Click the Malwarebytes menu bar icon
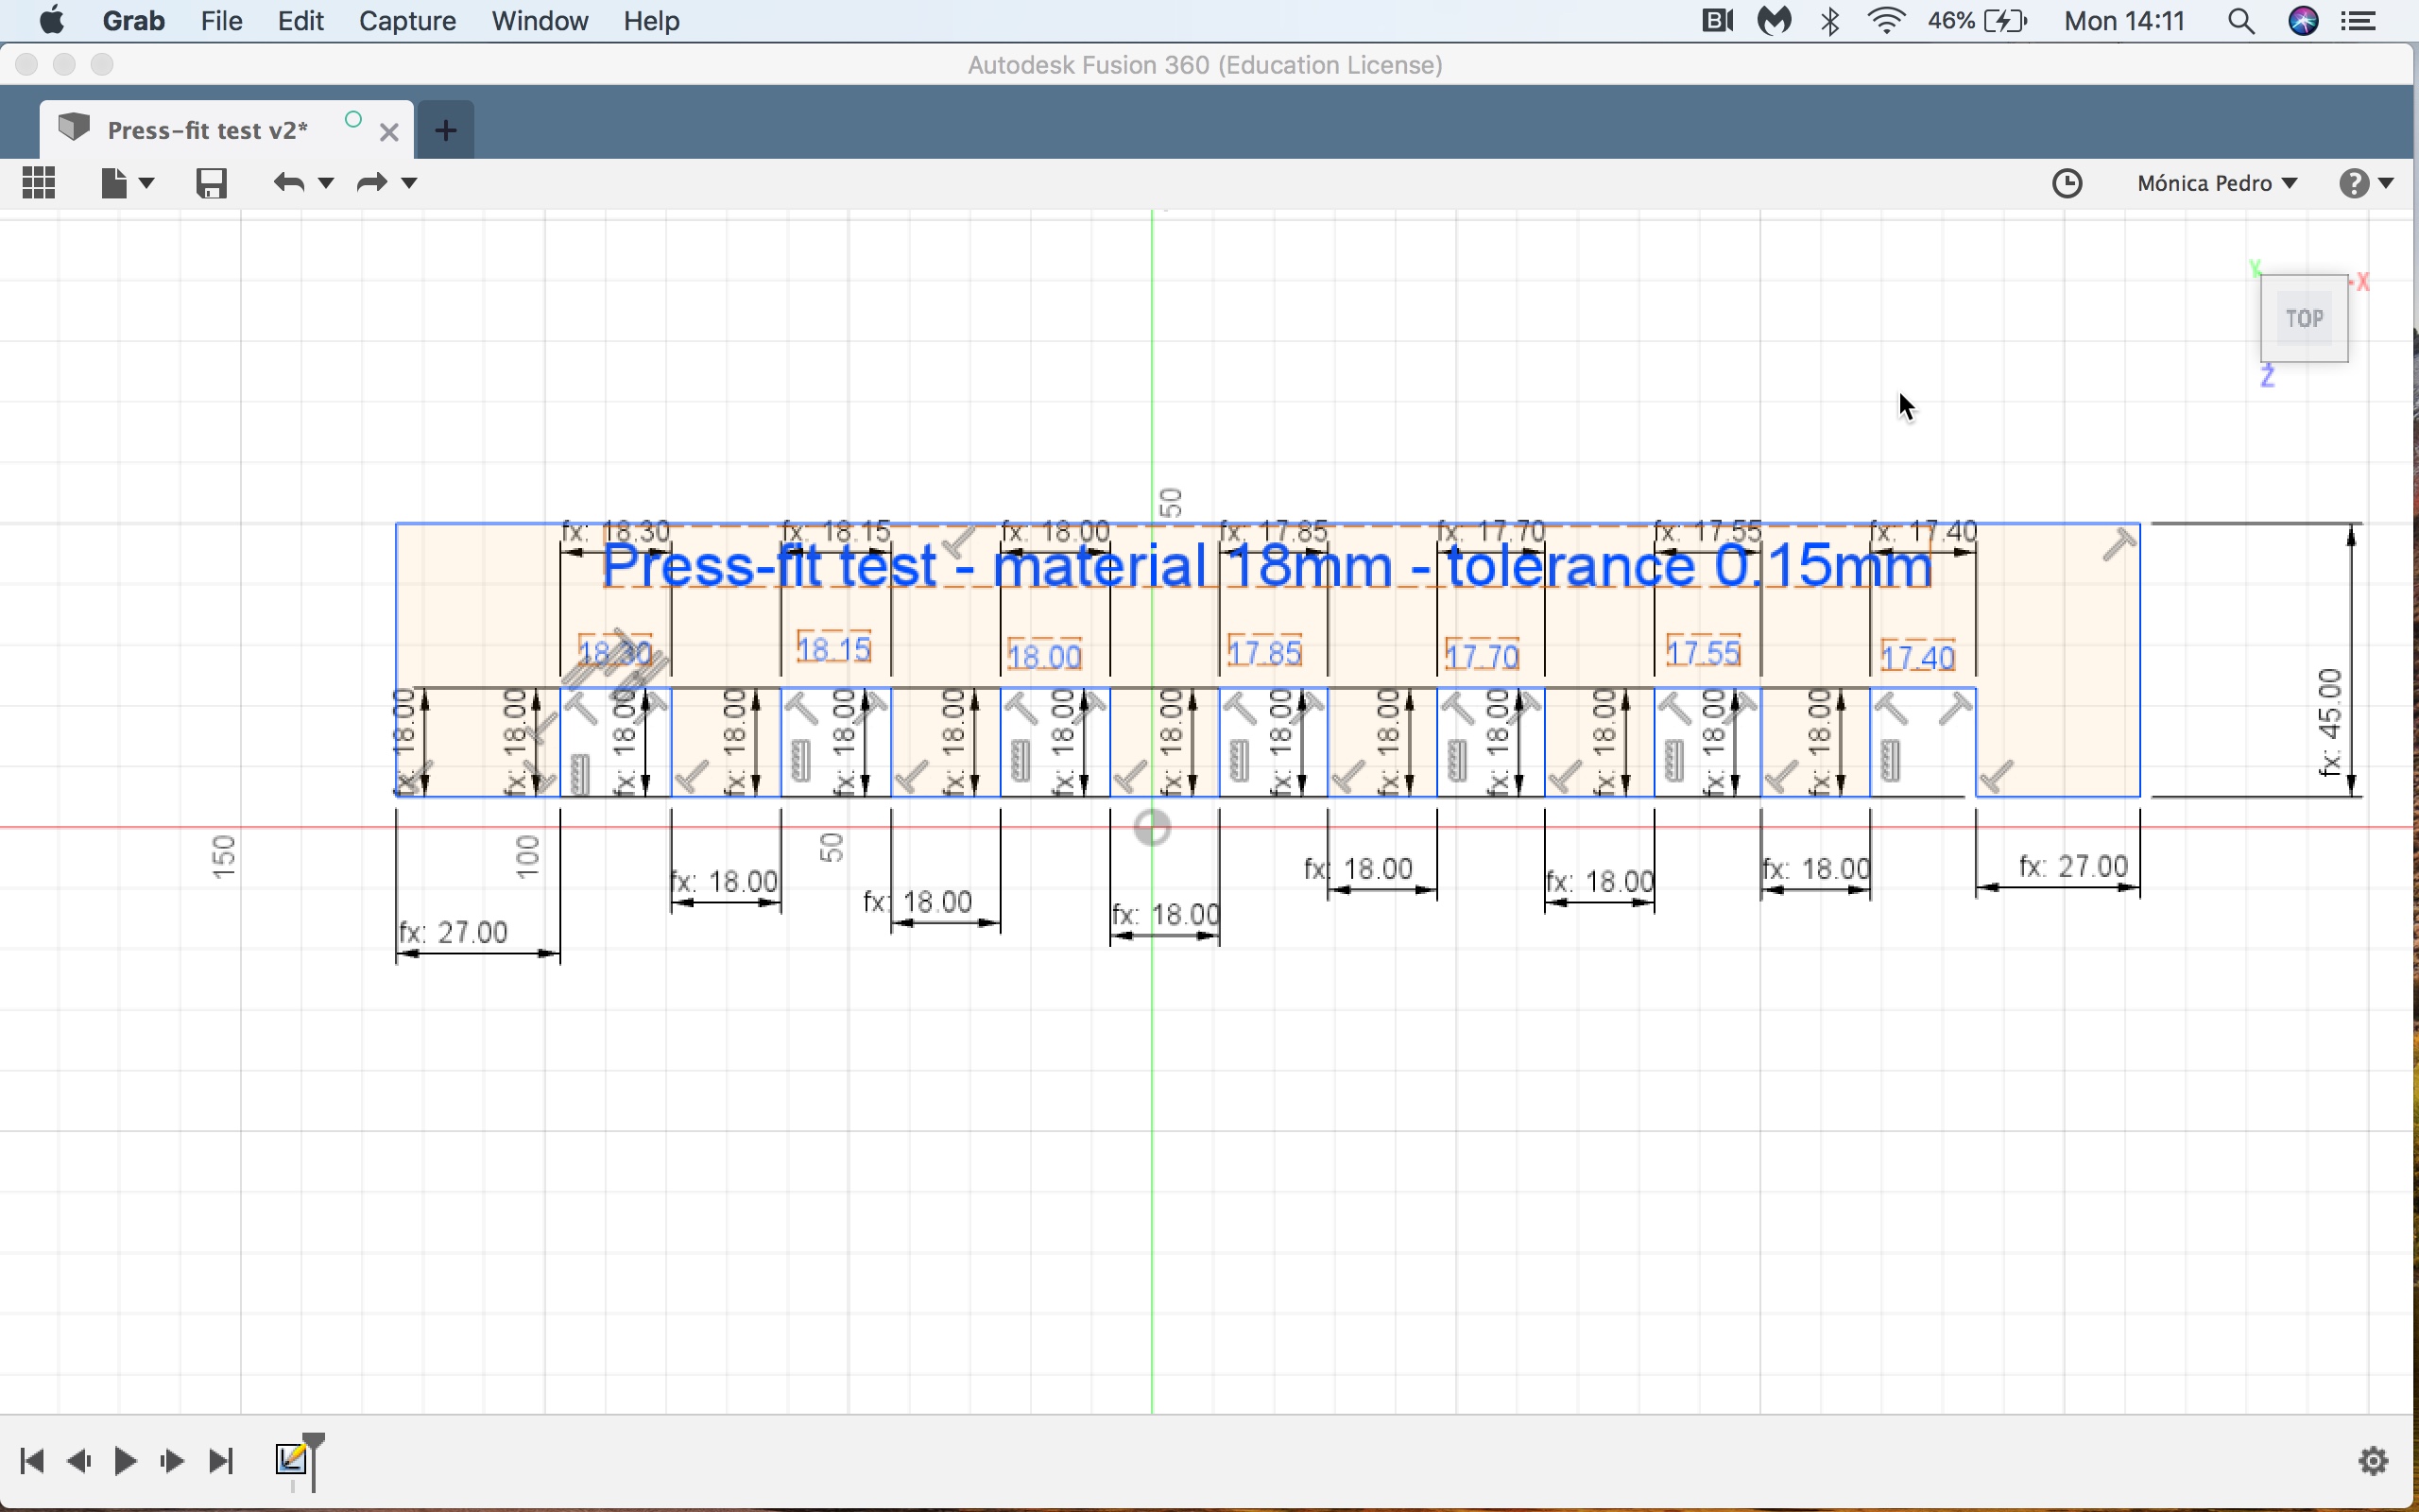Viewport: 2419px width, 1512px height. (x=1775, y=21)
